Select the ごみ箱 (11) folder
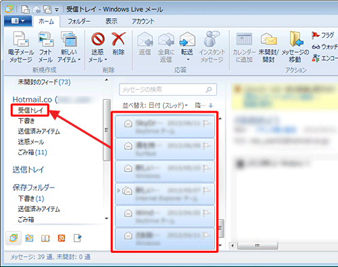The image size is (338, 267). tap(32, 152)
